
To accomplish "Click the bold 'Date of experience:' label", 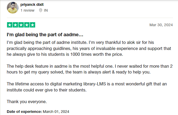I will pos(24,112).
